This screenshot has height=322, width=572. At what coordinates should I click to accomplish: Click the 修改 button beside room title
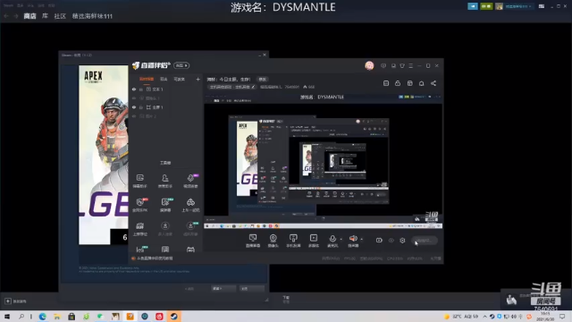263,79
